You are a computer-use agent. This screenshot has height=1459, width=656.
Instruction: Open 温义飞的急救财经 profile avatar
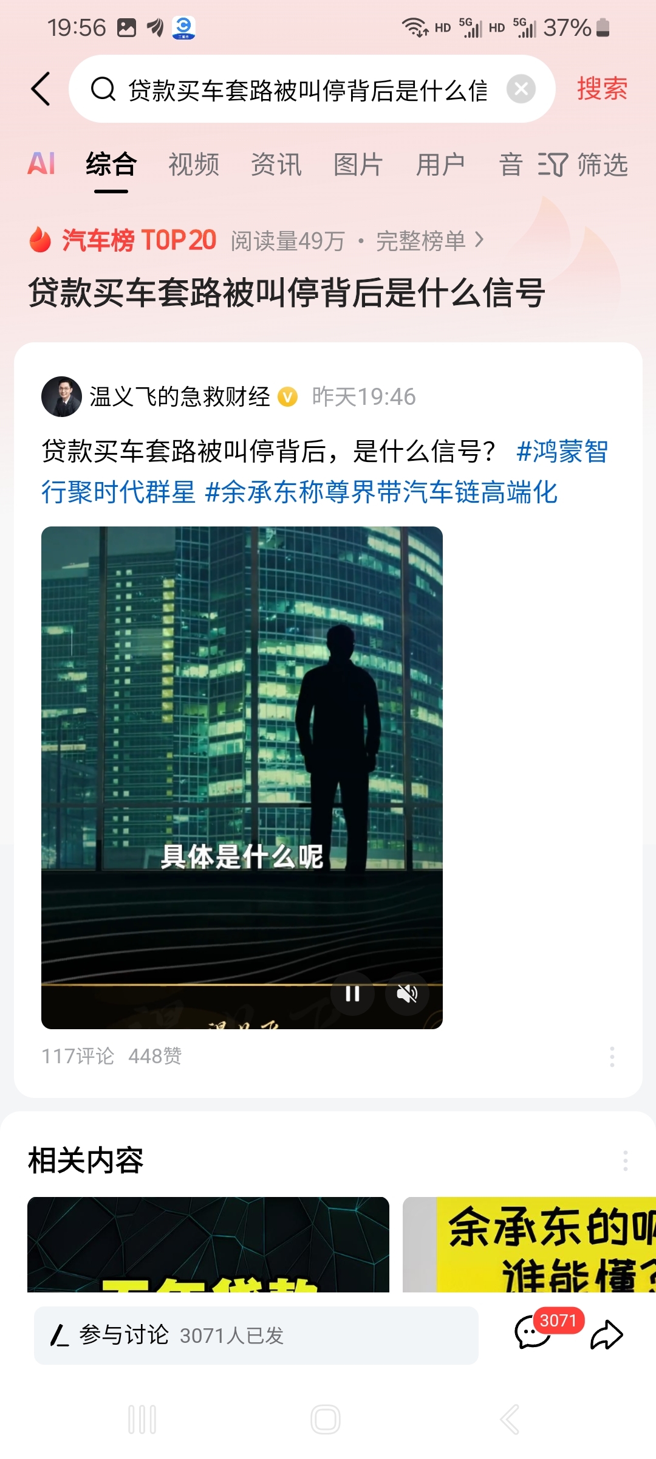tap(61, 396)
